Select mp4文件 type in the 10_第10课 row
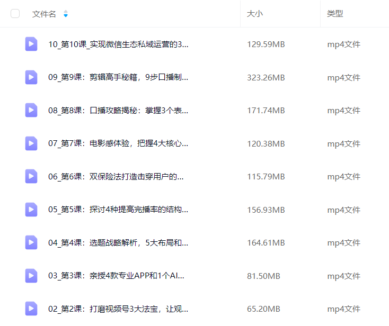Image resolution: width=389 pixels, height=326 pixels. pos(343,44)
